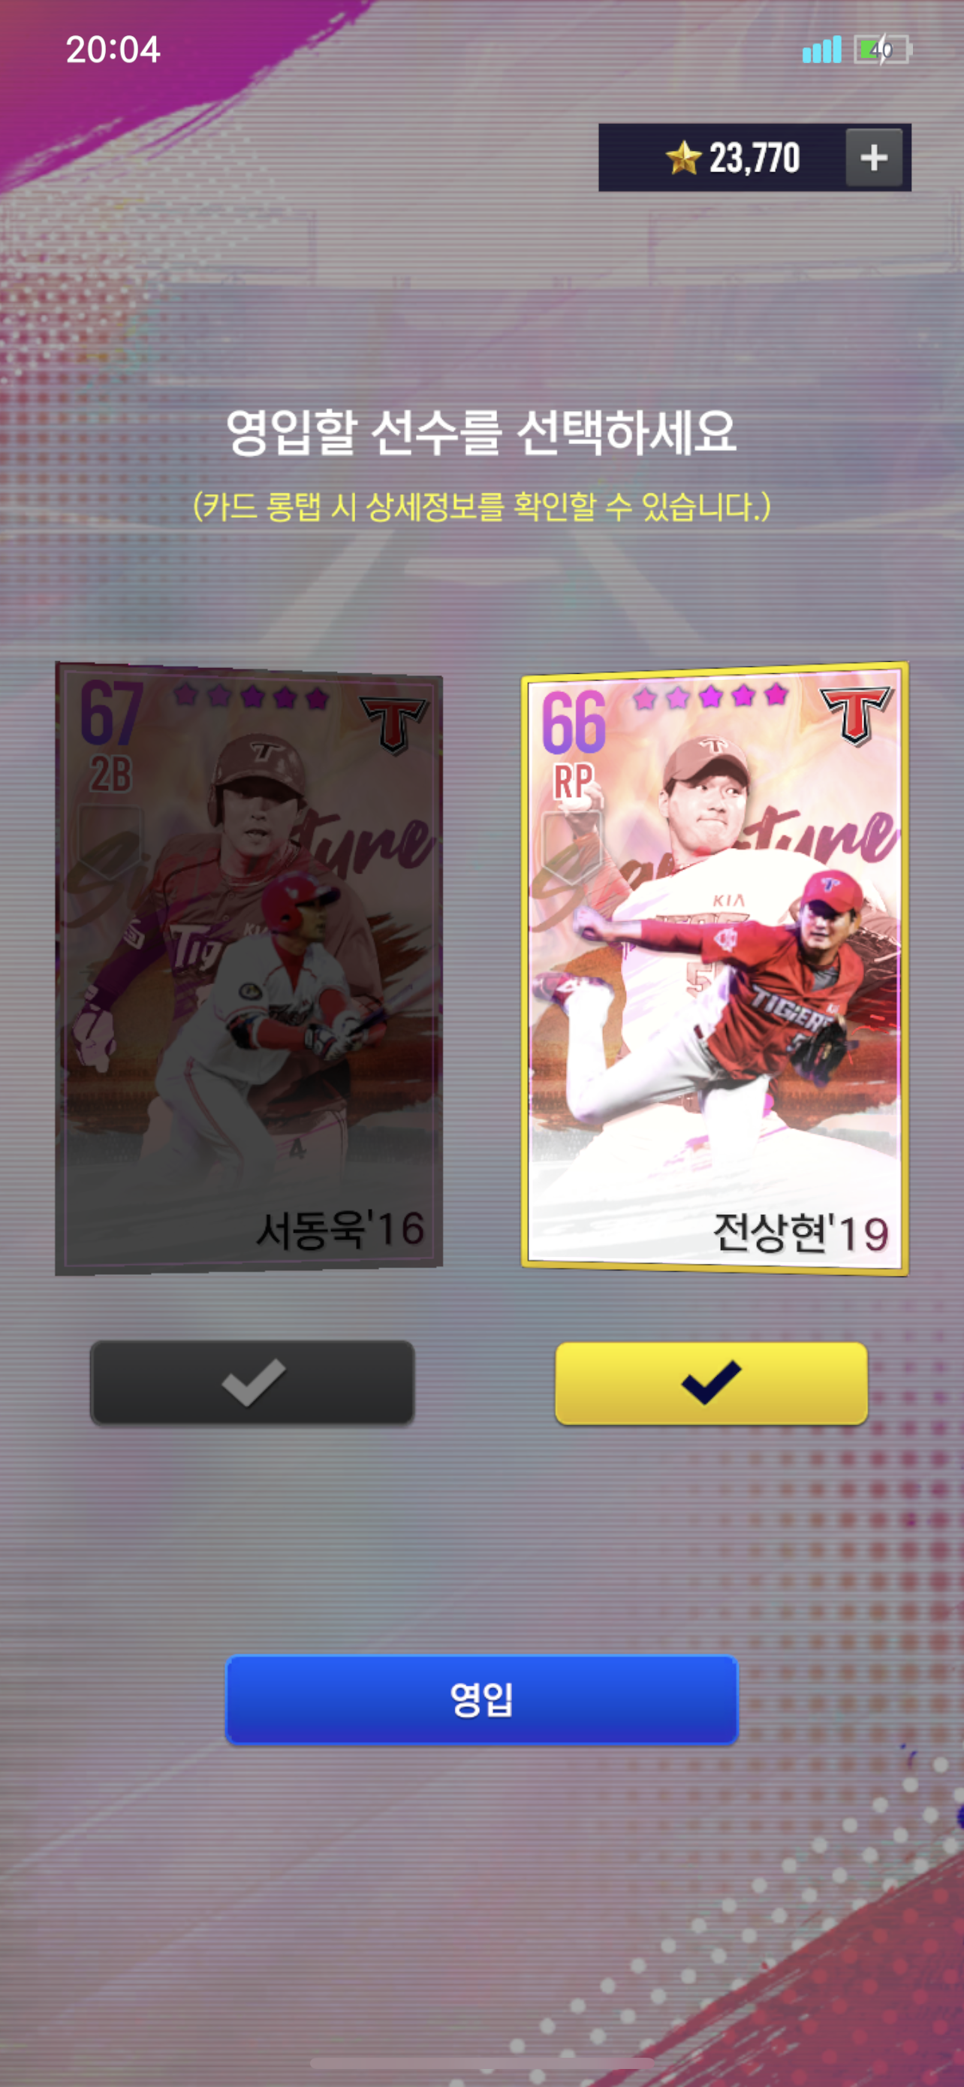Tap the plus icon to add stars

click(x=873, y=157)
